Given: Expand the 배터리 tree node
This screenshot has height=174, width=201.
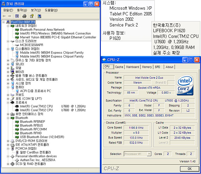Looking at the screenshot, I should click(8, 72).
